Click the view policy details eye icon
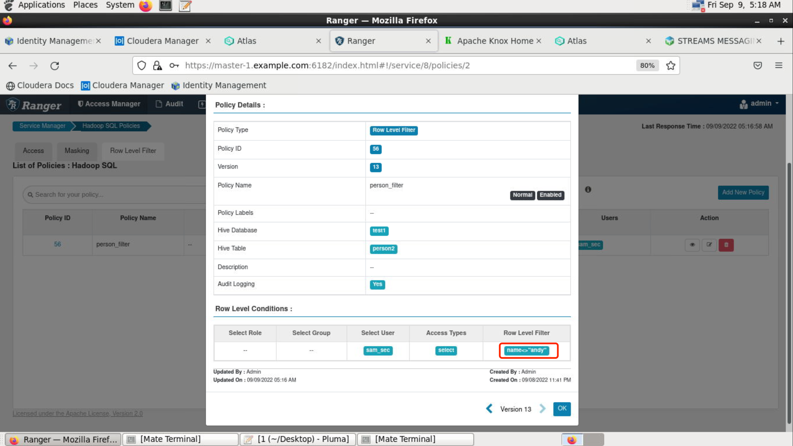Image resolution: width=793 pixels, height=446 pixels. [693, 244]
